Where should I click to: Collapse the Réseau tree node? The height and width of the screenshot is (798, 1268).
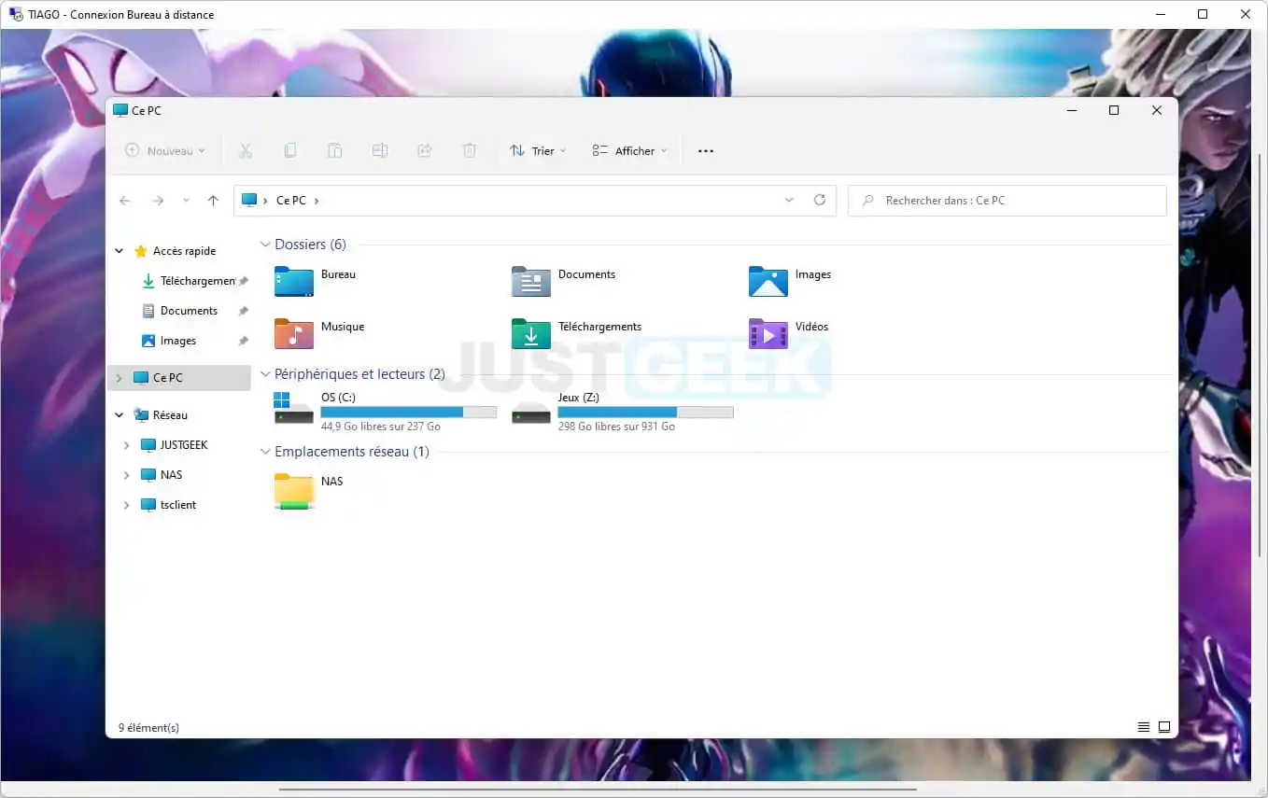click(x=120, y=415)
